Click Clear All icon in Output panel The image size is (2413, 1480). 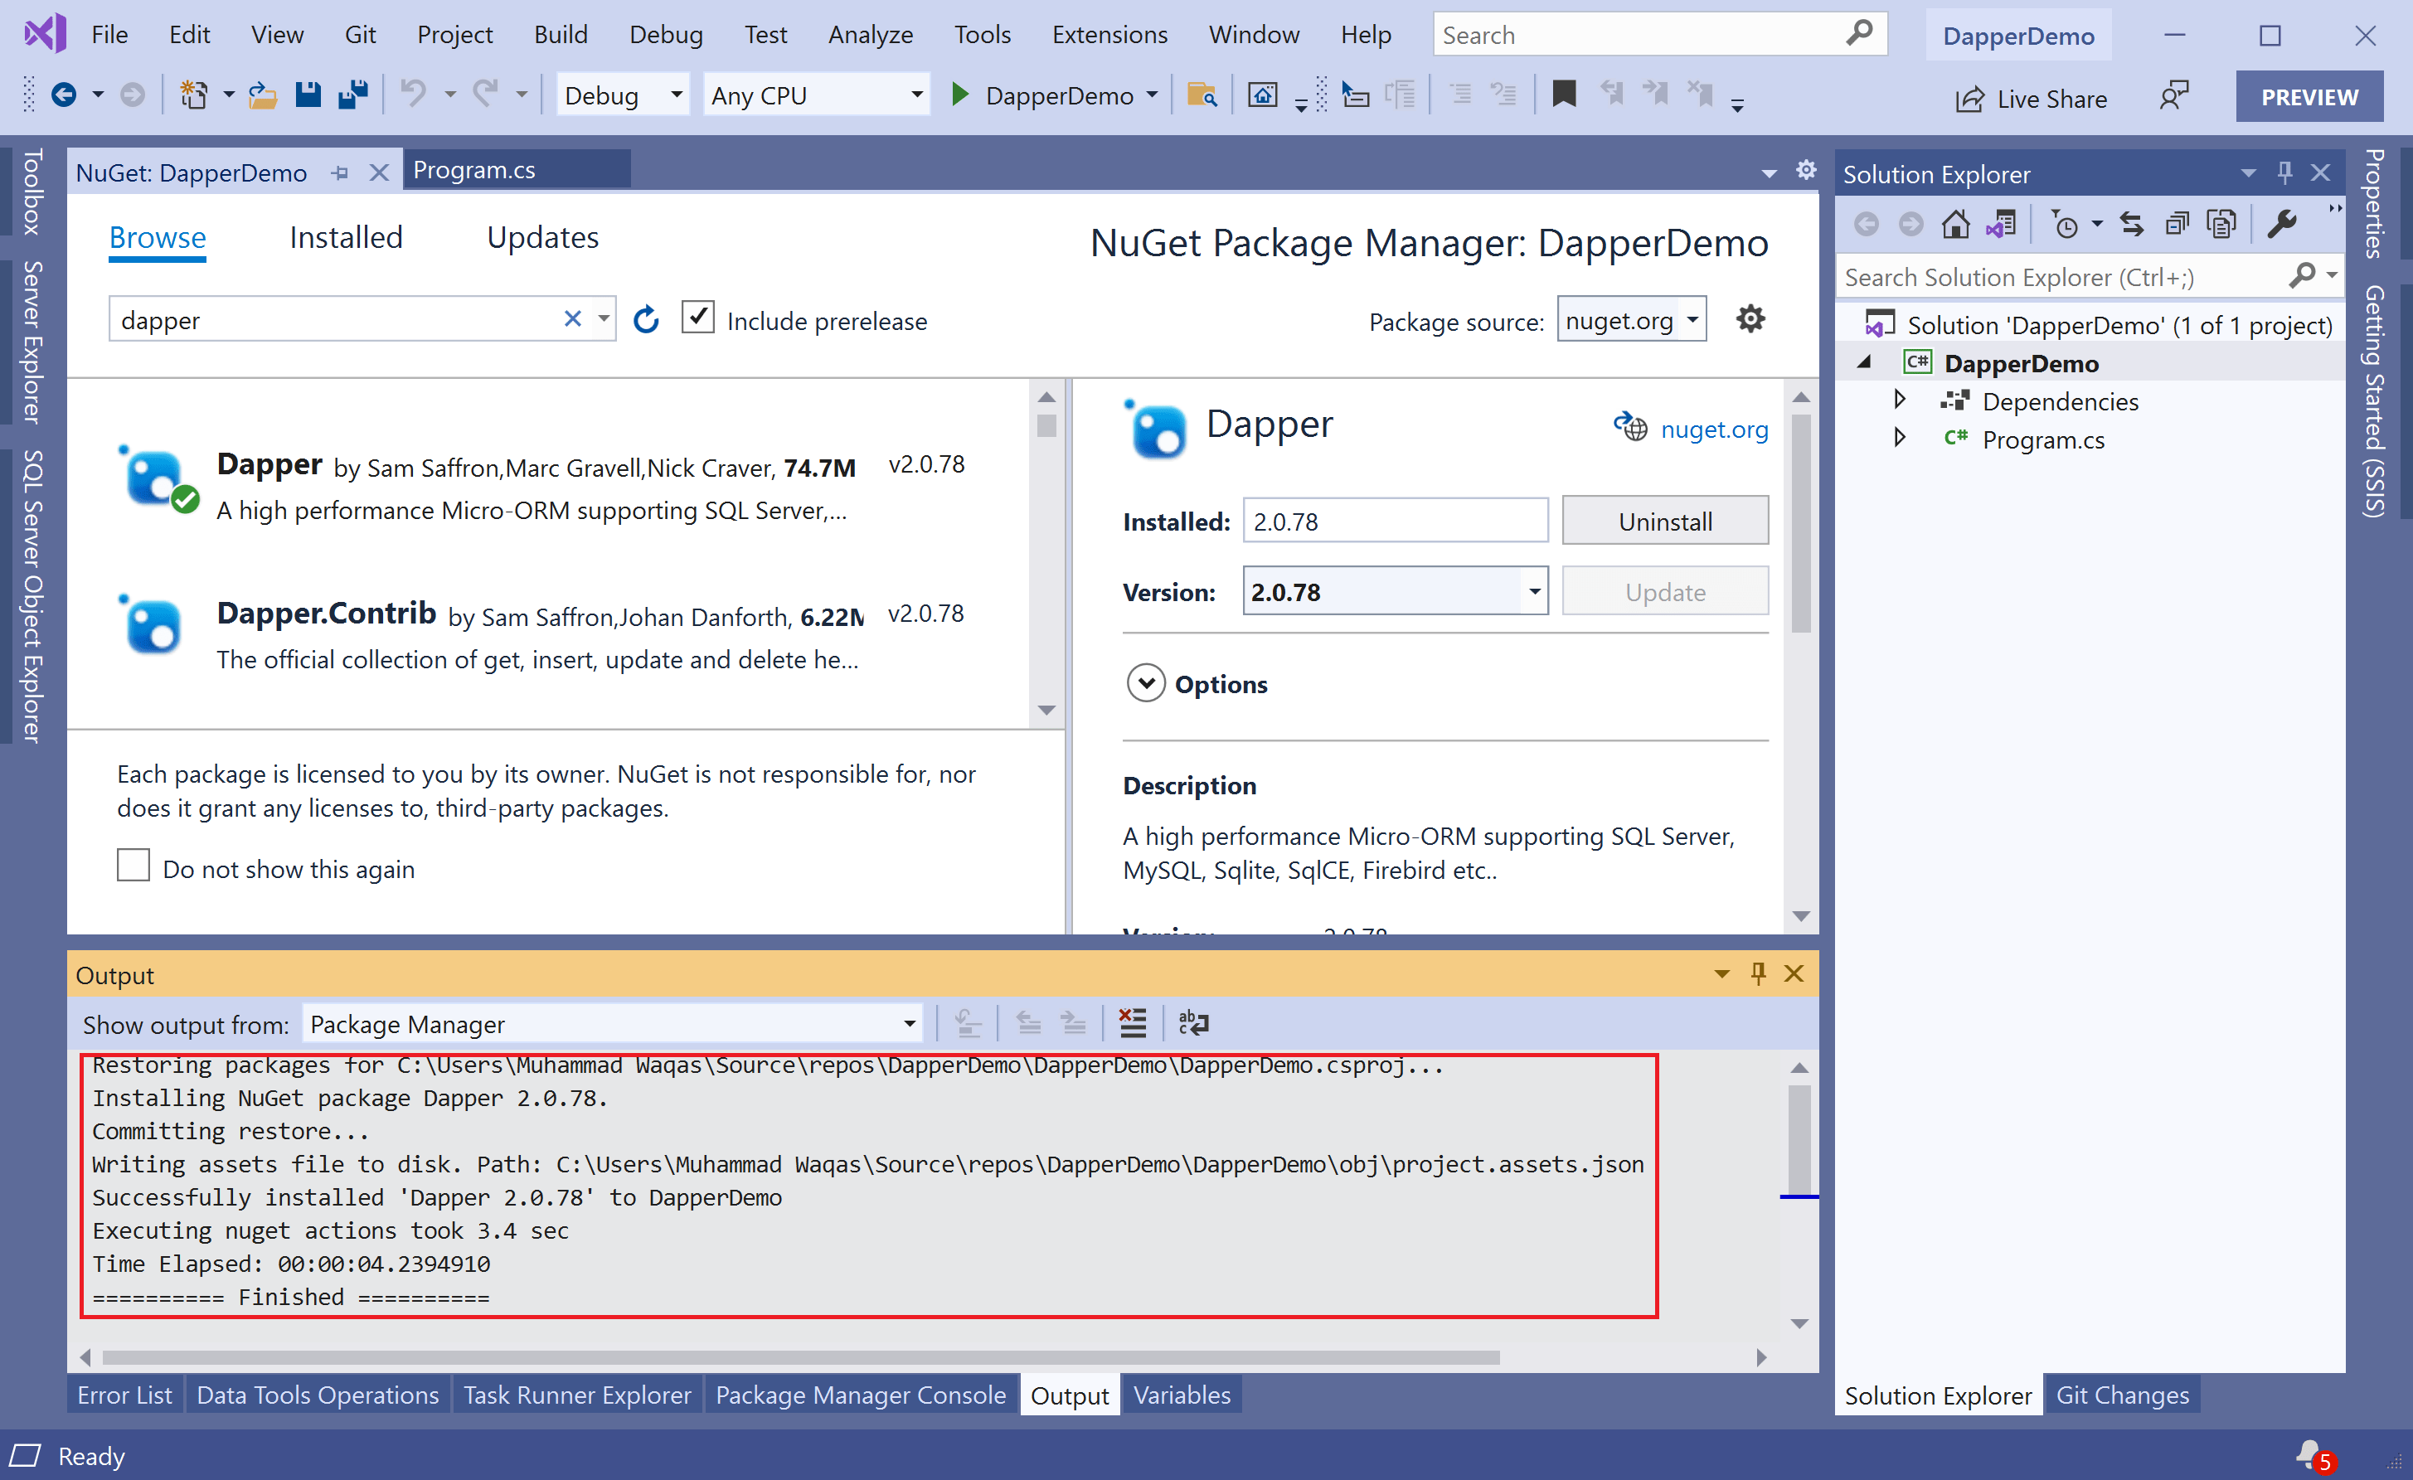click(1132, 1023)
